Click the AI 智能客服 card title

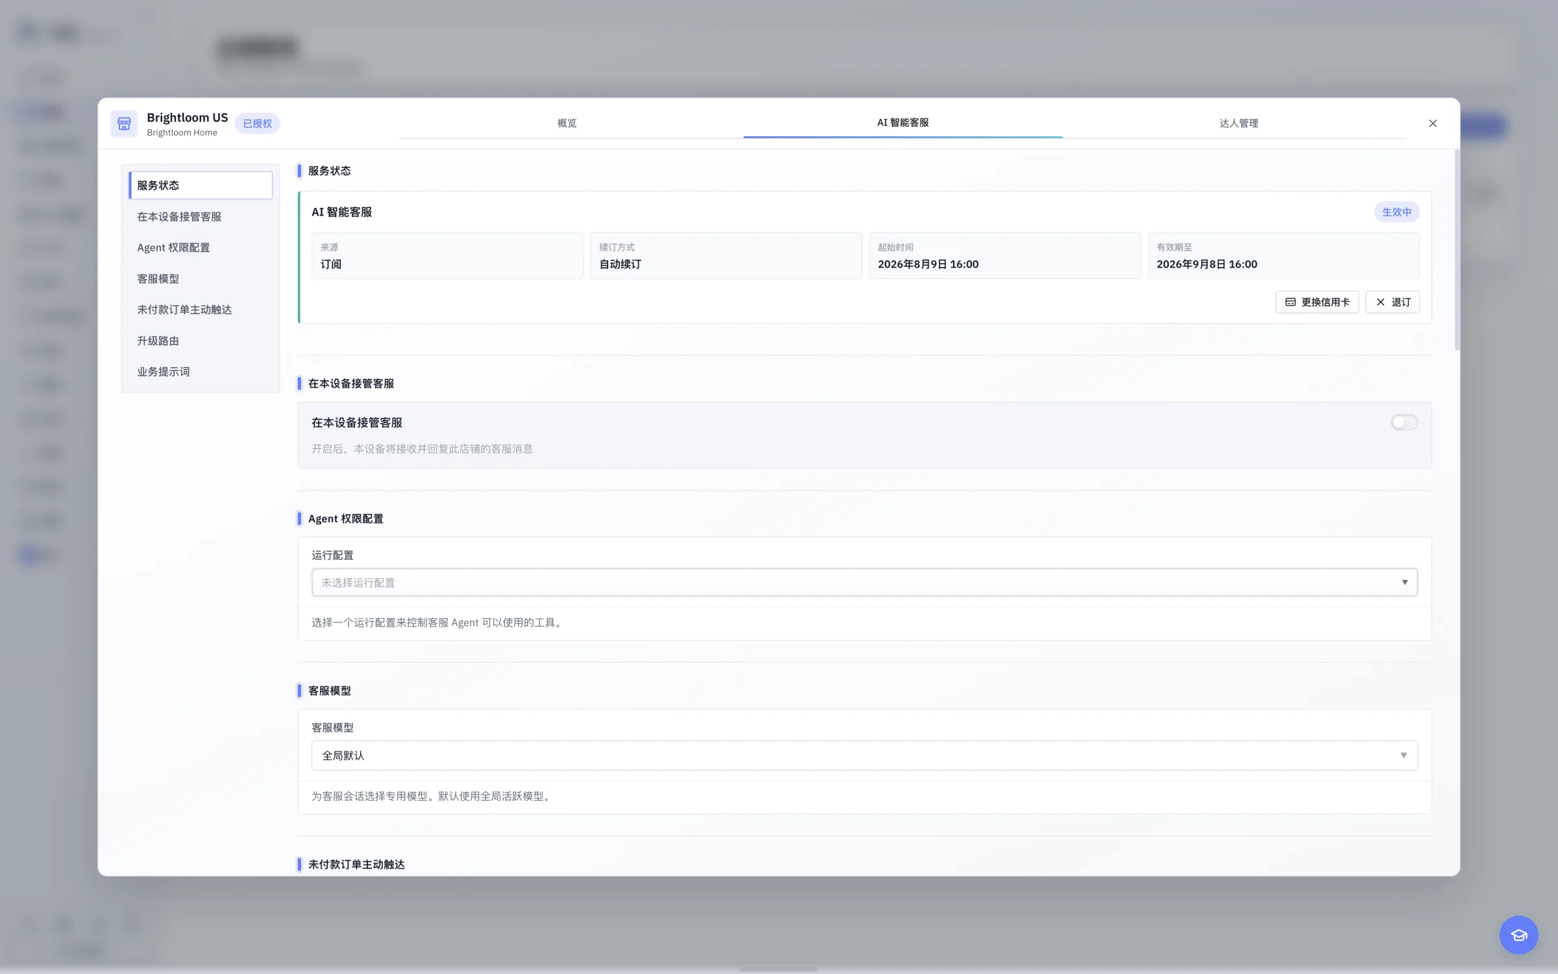pyautogui.click(x=341, y=212)
